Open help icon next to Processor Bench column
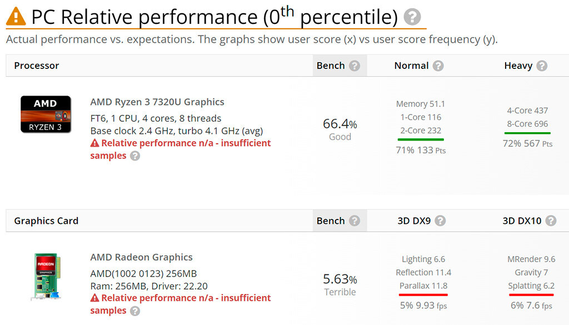Screen dimensions: 569x325 355,66
